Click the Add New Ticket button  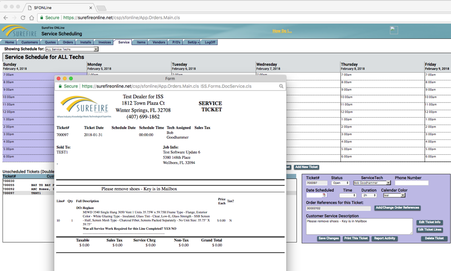click(x=306, y=167)
